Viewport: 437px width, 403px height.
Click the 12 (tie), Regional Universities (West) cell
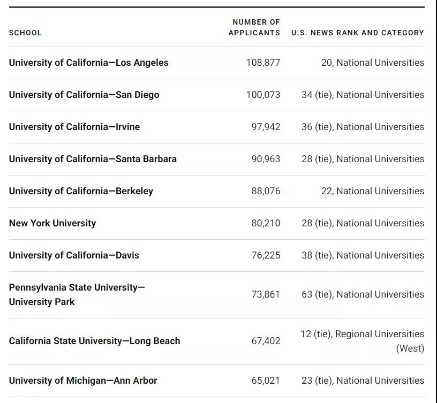pos(363,341)
